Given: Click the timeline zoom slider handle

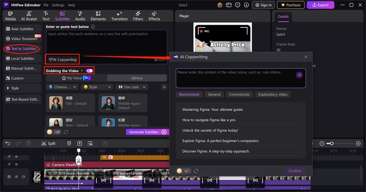Looking at the screenshot, I should tap(331, 143).
